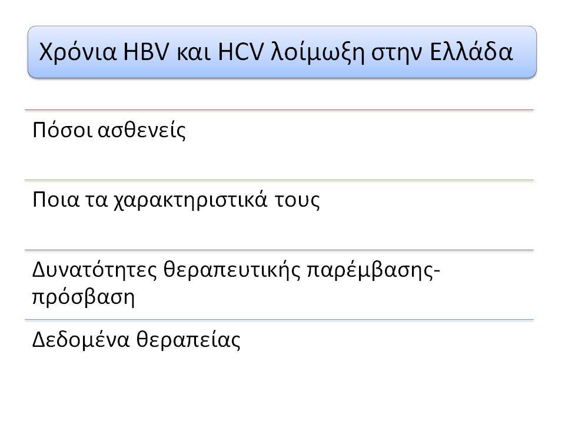Click the separator line above "Δυνατότητες"

pyautogui.click(x=279, y=250)
